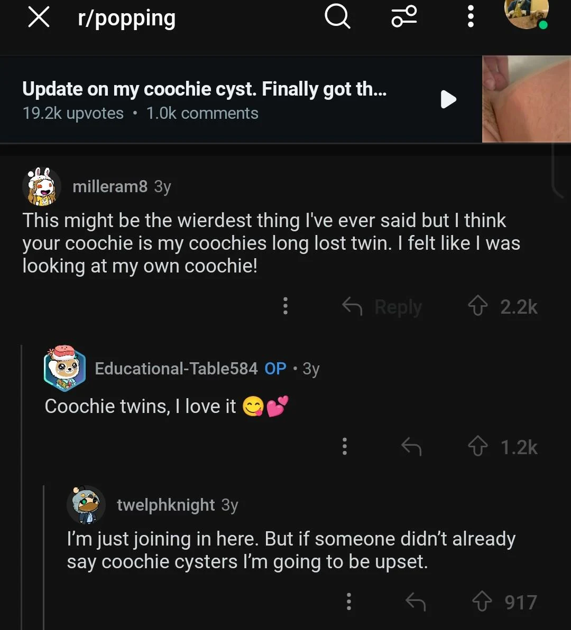Viewport: 571px width, 630px height.
Task: Open more options on milleram8's comment
Action: [285, 306]
